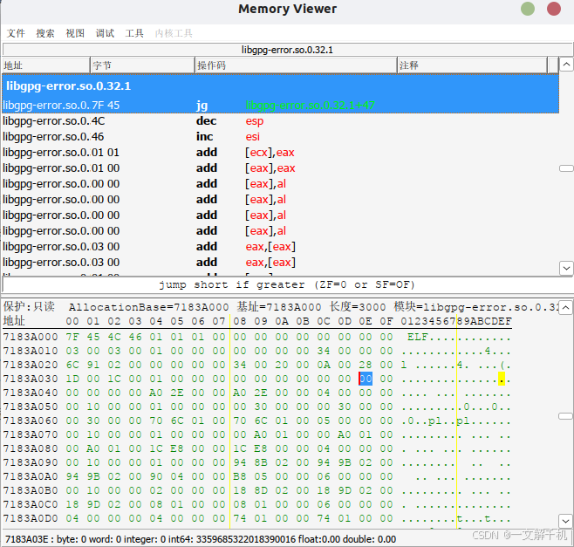574x547 pixels.
Task: Click the 注释 column header
Action: click(472, 65)
